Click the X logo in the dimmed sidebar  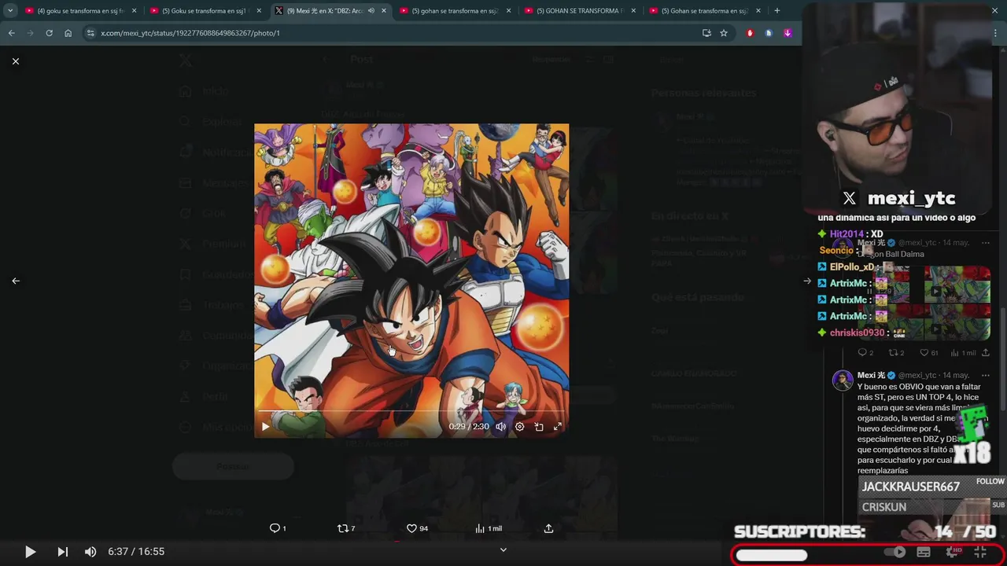tap(185, 61)
